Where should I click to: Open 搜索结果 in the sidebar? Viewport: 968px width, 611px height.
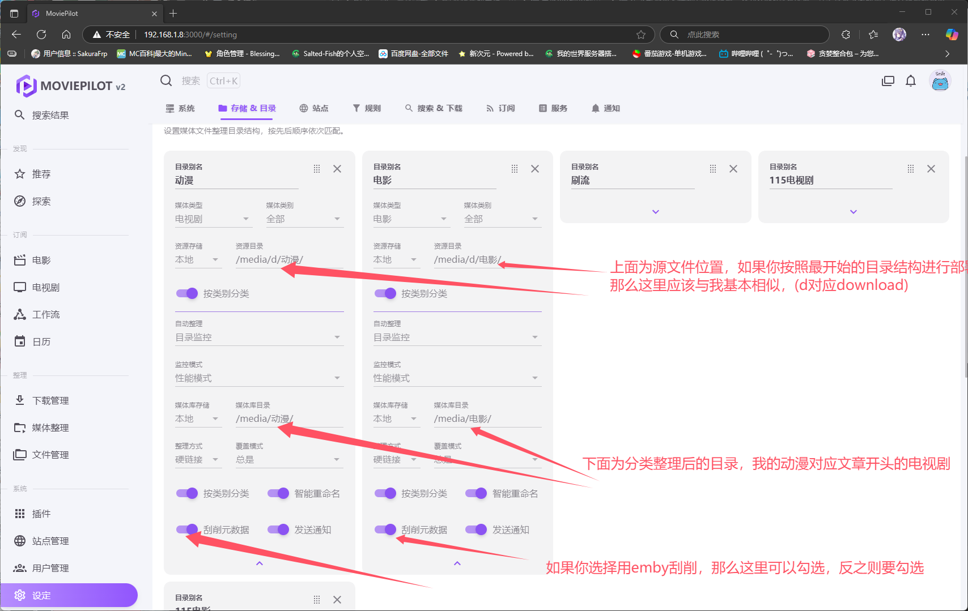tap(50, 115)
